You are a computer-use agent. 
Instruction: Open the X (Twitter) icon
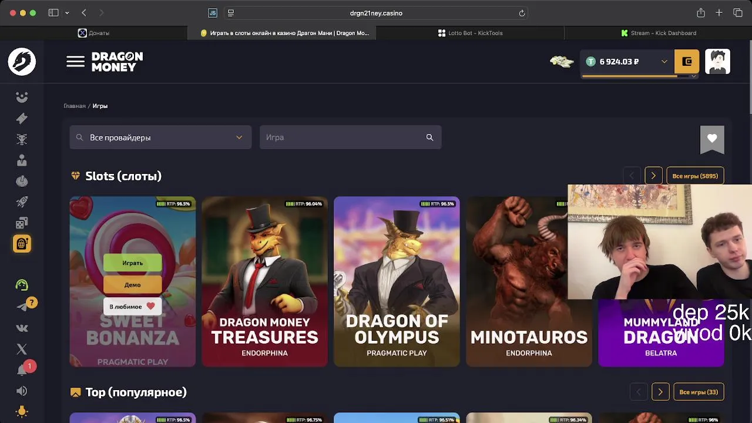click(x=22, y=350)
